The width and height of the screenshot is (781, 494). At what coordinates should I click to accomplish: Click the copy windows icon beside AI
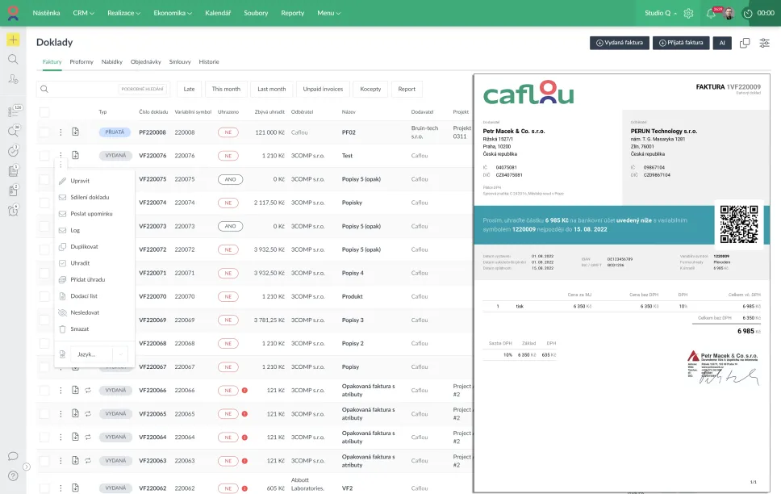pyautogui.click(x=745, y=43)
